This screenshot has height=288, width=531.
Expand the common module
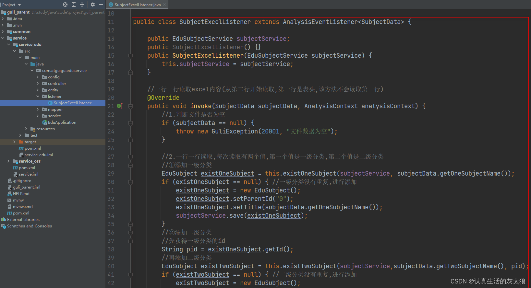point(3,32)
